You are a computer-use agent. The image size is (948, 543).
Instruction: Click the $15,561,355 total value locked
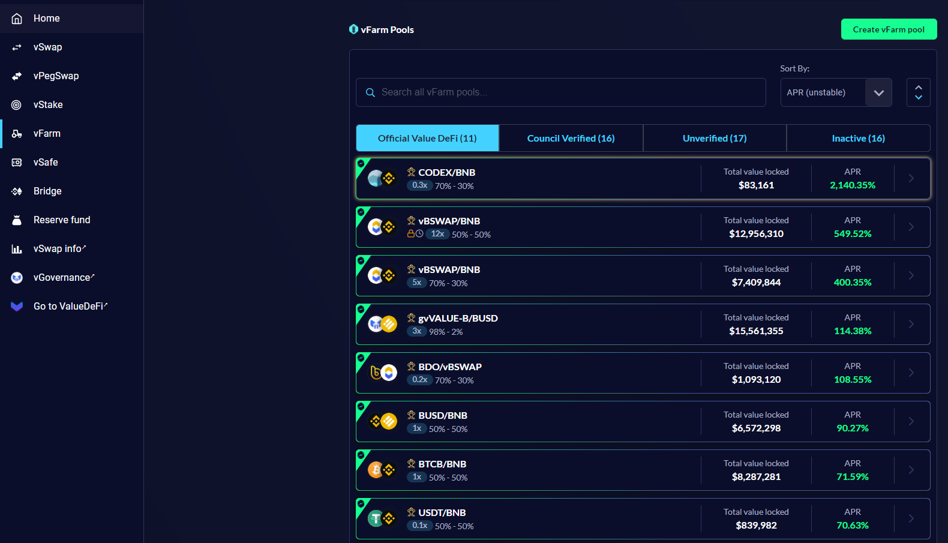click(x=756, y=331)
